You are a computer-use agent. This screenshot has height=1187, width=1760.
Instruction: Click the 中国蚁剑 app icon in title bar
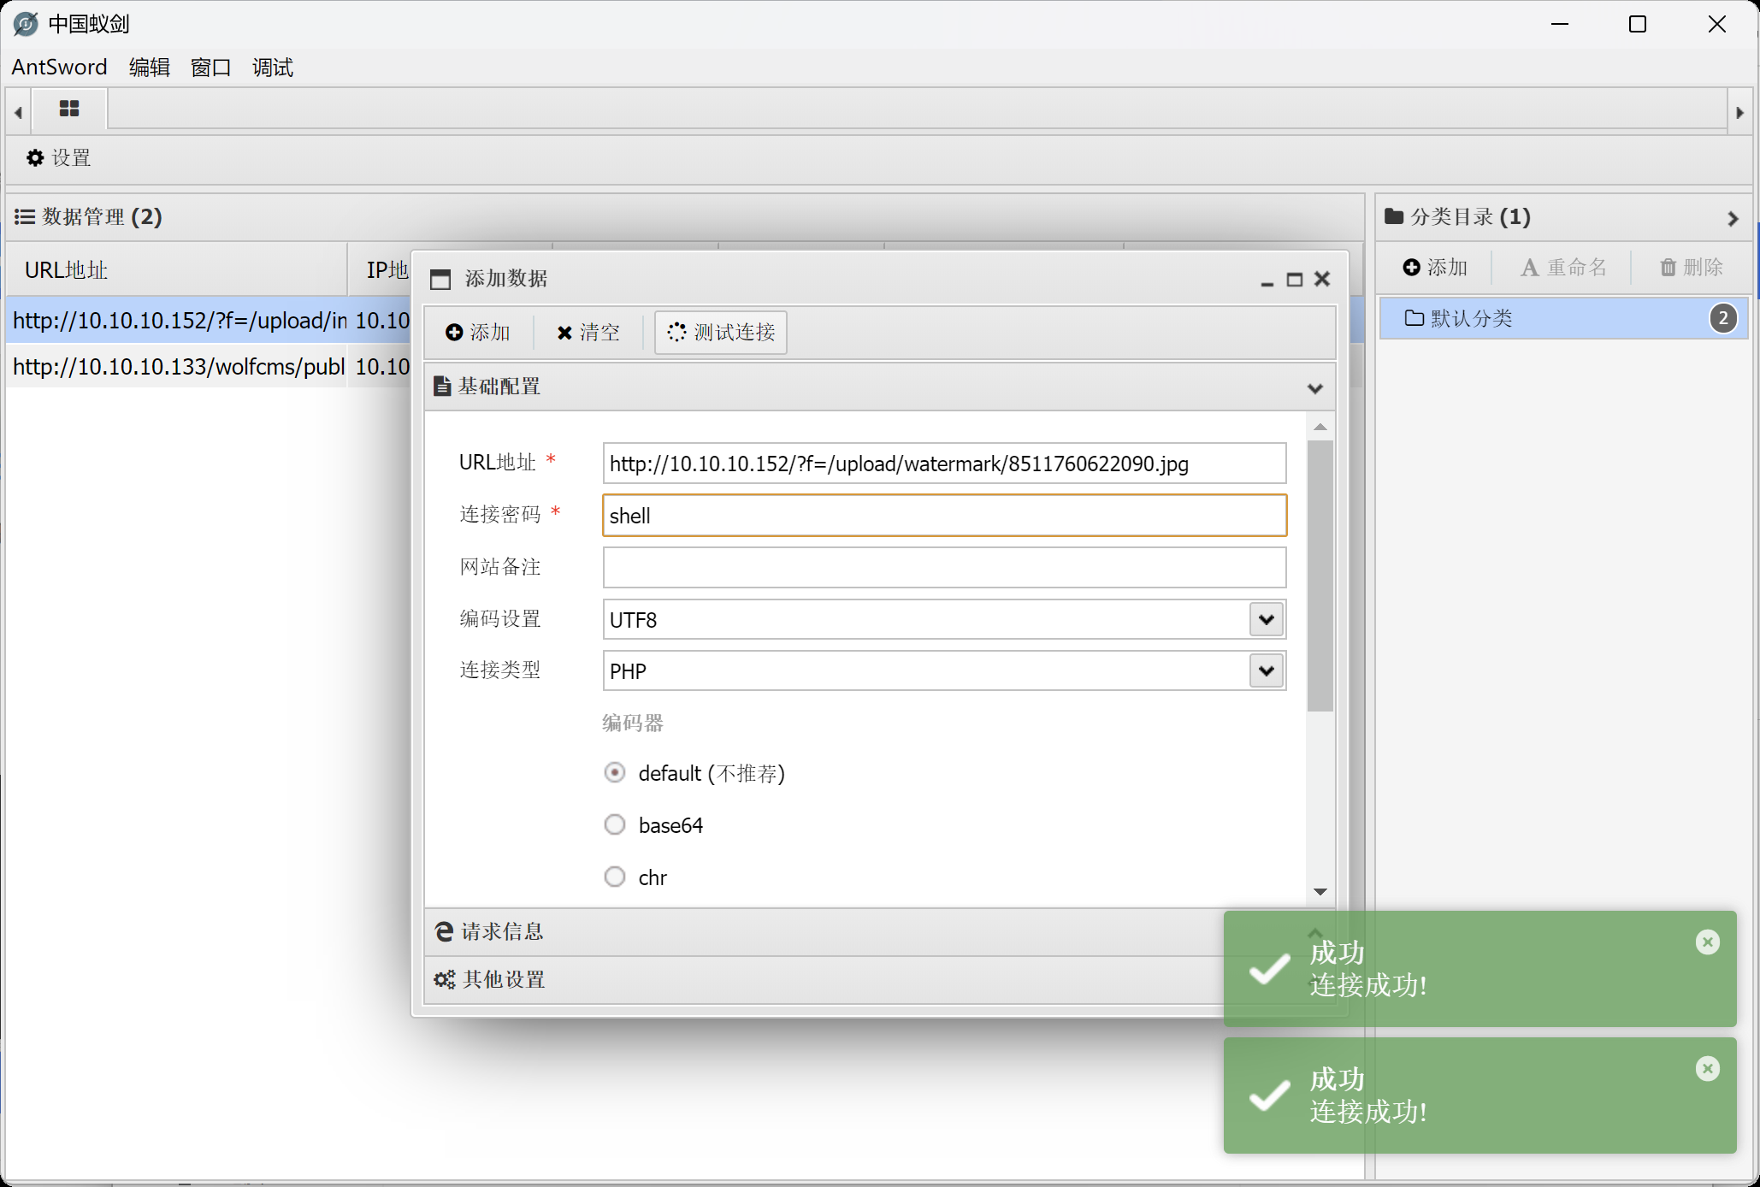[x=26, y=24]
